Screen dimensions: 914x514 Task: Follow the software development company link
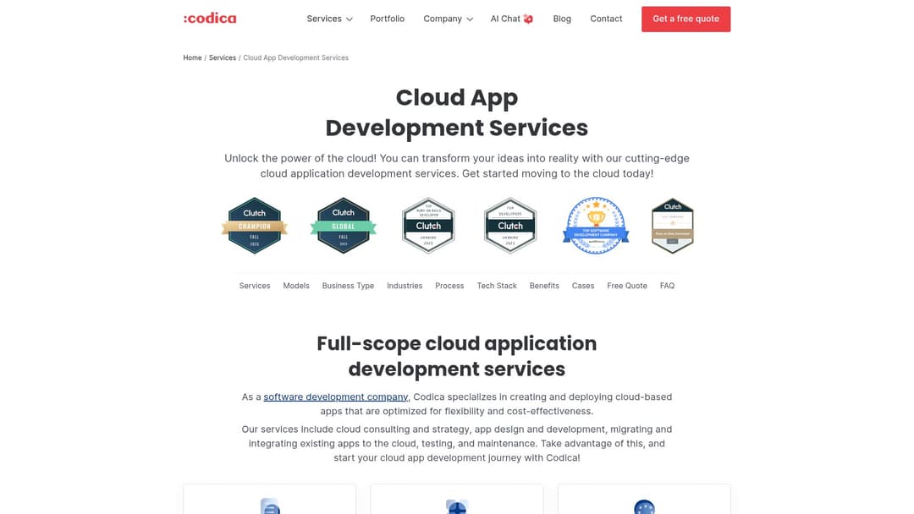coord(336,397)
